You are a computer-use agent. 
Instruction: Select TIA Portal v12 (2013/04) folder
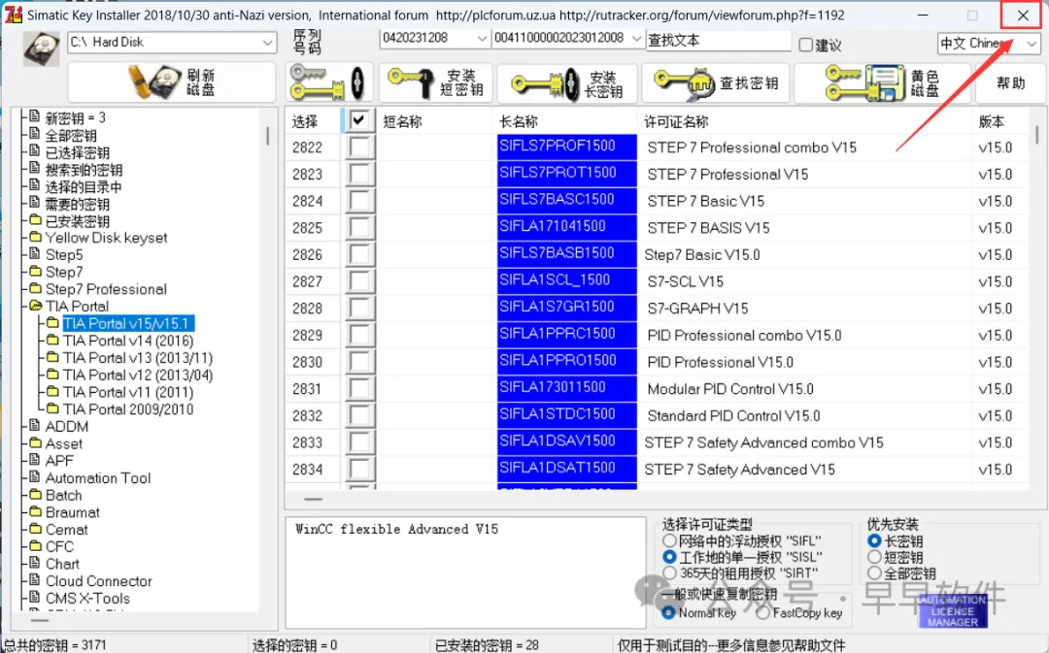(x=138, y=375)
